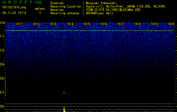Click the 0.6 kHz axis label
The image size is (177, 112).
(x=2, y=106)
